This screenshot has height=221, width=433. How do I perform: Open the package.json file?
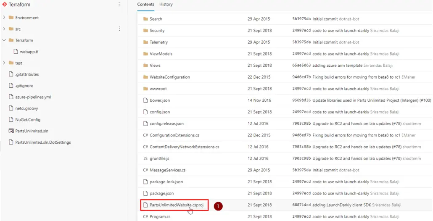pos(161,193)
